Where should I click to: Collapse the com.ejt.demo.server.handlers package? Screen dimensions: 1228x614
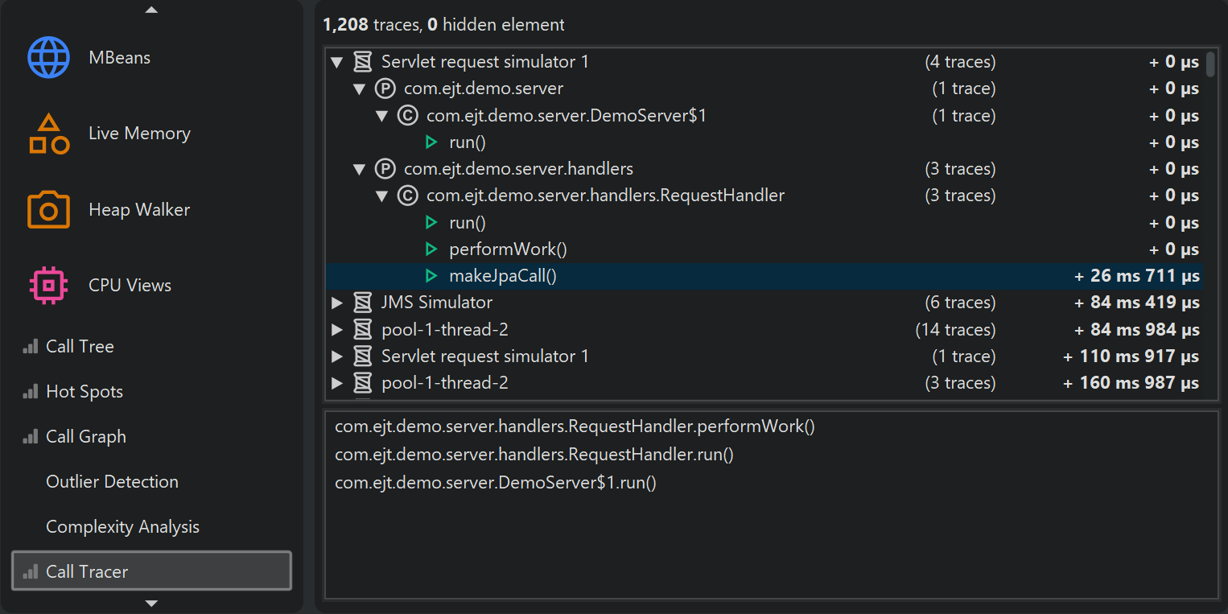coord(360,169)
